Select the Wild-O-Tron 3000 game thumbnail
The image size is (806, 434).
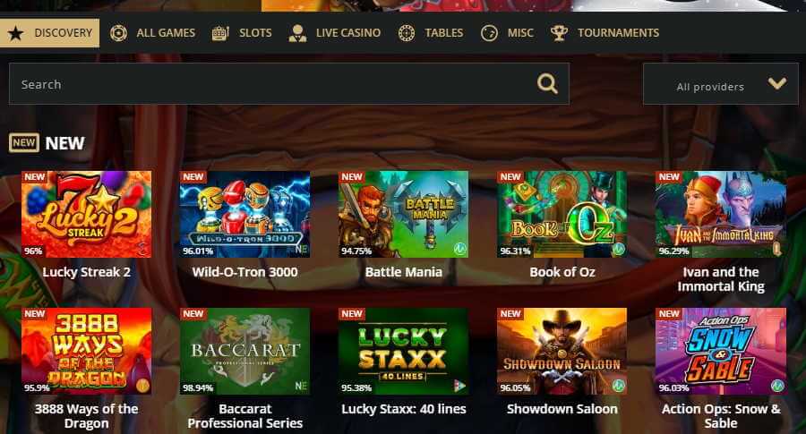click(x=244, y=214)
